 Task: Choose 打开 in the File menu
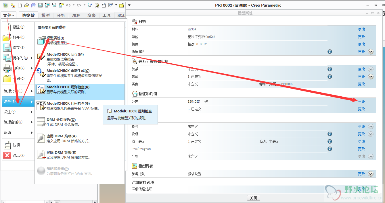tap(18, 37)
